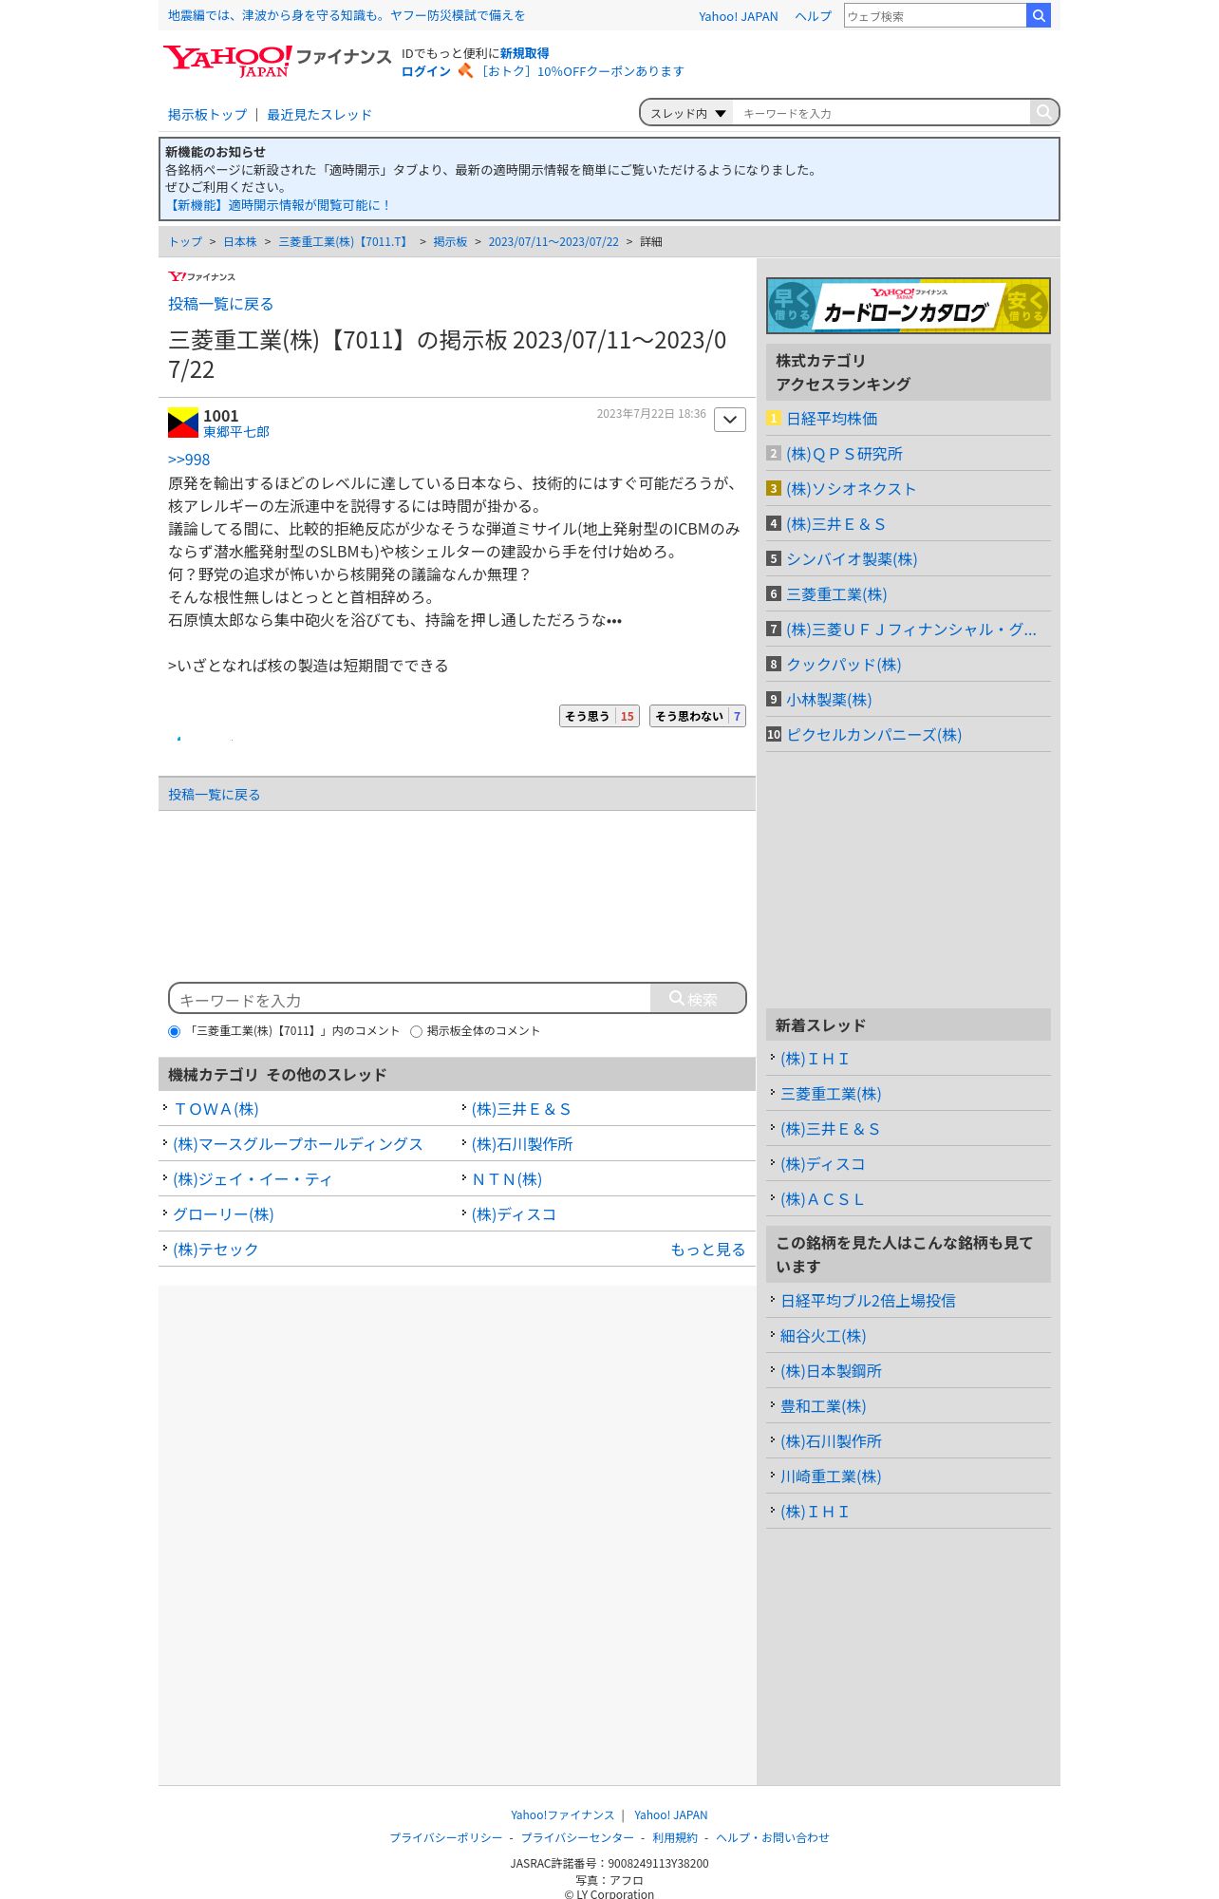1219x1899 pixels.
Task: Click the top disaster drill news headline
Action: point(347,15)
